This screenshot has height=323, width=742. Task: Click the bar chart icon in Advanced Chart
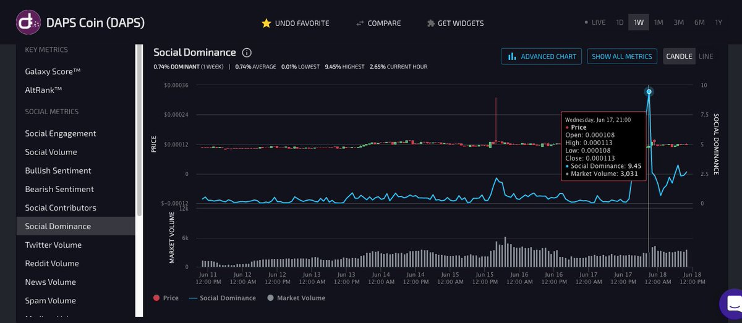pyautogui.click(x=512, y=56)
